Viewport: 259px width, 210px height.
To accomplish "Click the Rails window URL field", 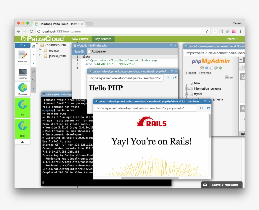I will 145,108.
